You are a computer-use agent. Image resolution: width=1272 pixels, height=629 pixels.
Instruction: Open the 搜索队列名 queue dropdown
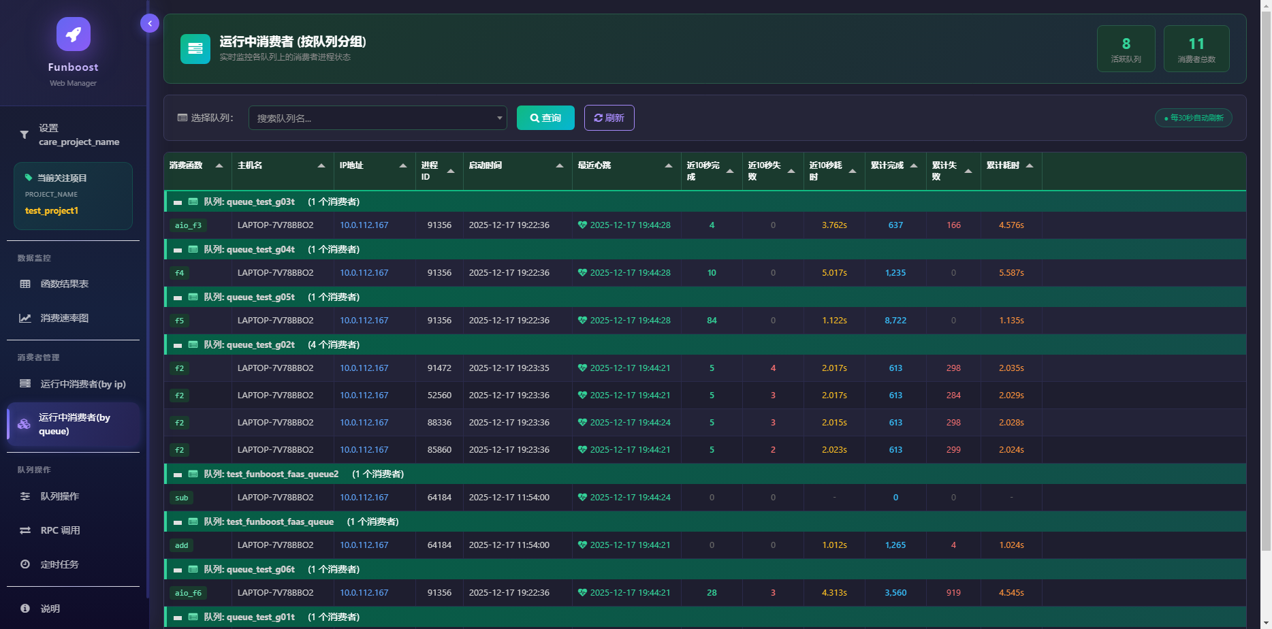coord(378,118)
